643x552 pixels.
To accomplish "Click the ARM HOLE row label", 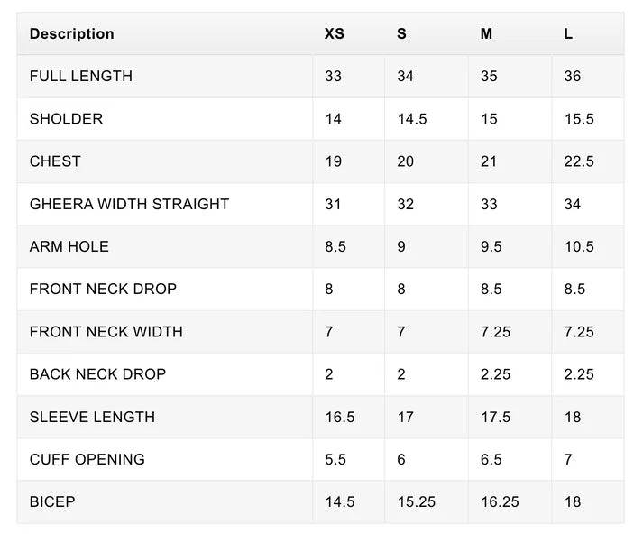I will pyautogui.click(x=69, y=246).
